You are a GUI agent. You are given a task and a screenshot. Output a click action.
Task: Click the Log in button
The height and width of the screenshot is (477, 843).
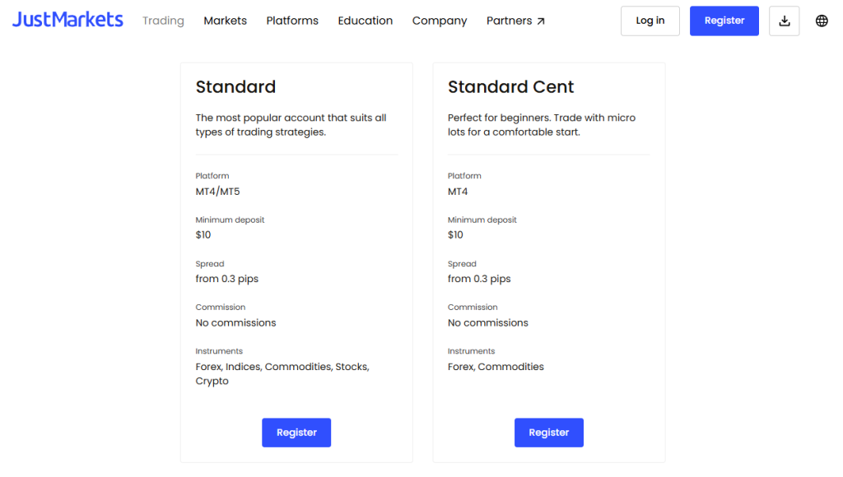(x=650, y=21)
